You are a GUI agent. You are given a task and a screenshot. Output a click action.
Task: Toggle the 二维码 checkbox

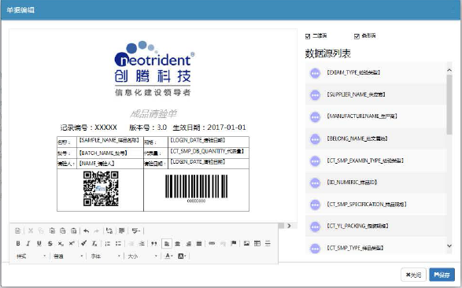[x=308, y=36]
